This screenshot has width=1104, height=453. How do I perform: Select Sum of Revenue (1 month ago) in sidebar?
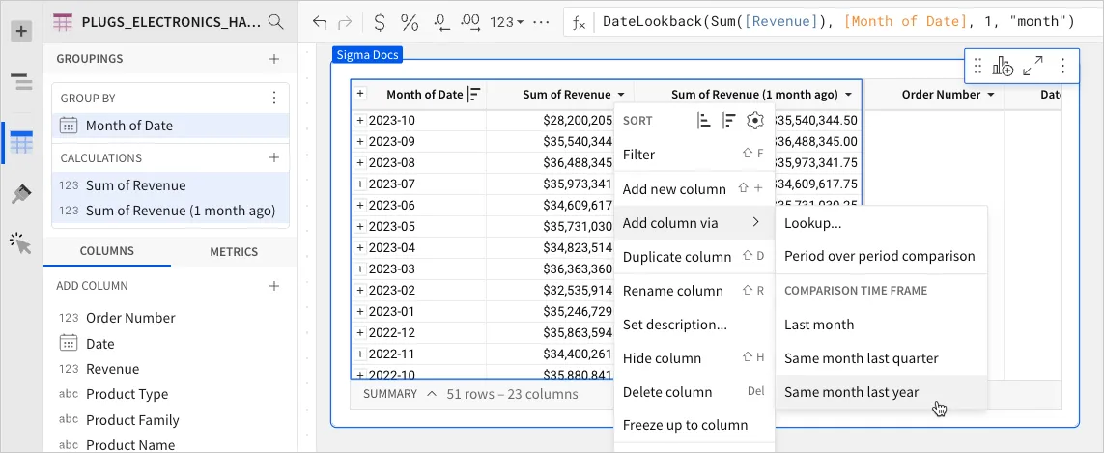click(x=170, y=211)
